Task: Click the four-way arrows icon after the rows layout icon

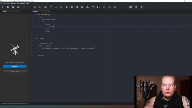Action: click(104, 7)
